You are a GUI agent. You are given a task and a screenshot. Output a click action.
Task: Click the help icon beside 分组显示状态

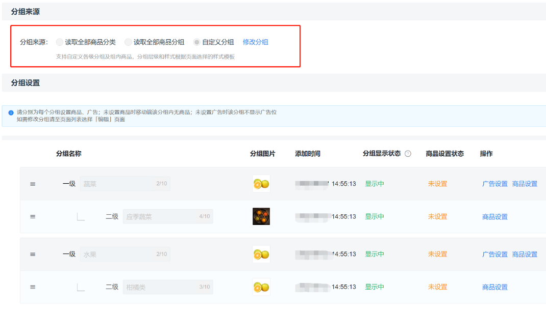[408, 154]
